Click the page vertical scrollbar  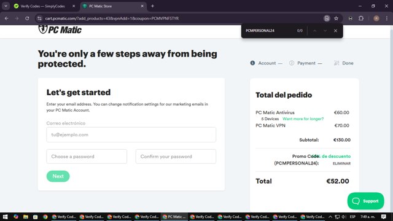[391, 118]
